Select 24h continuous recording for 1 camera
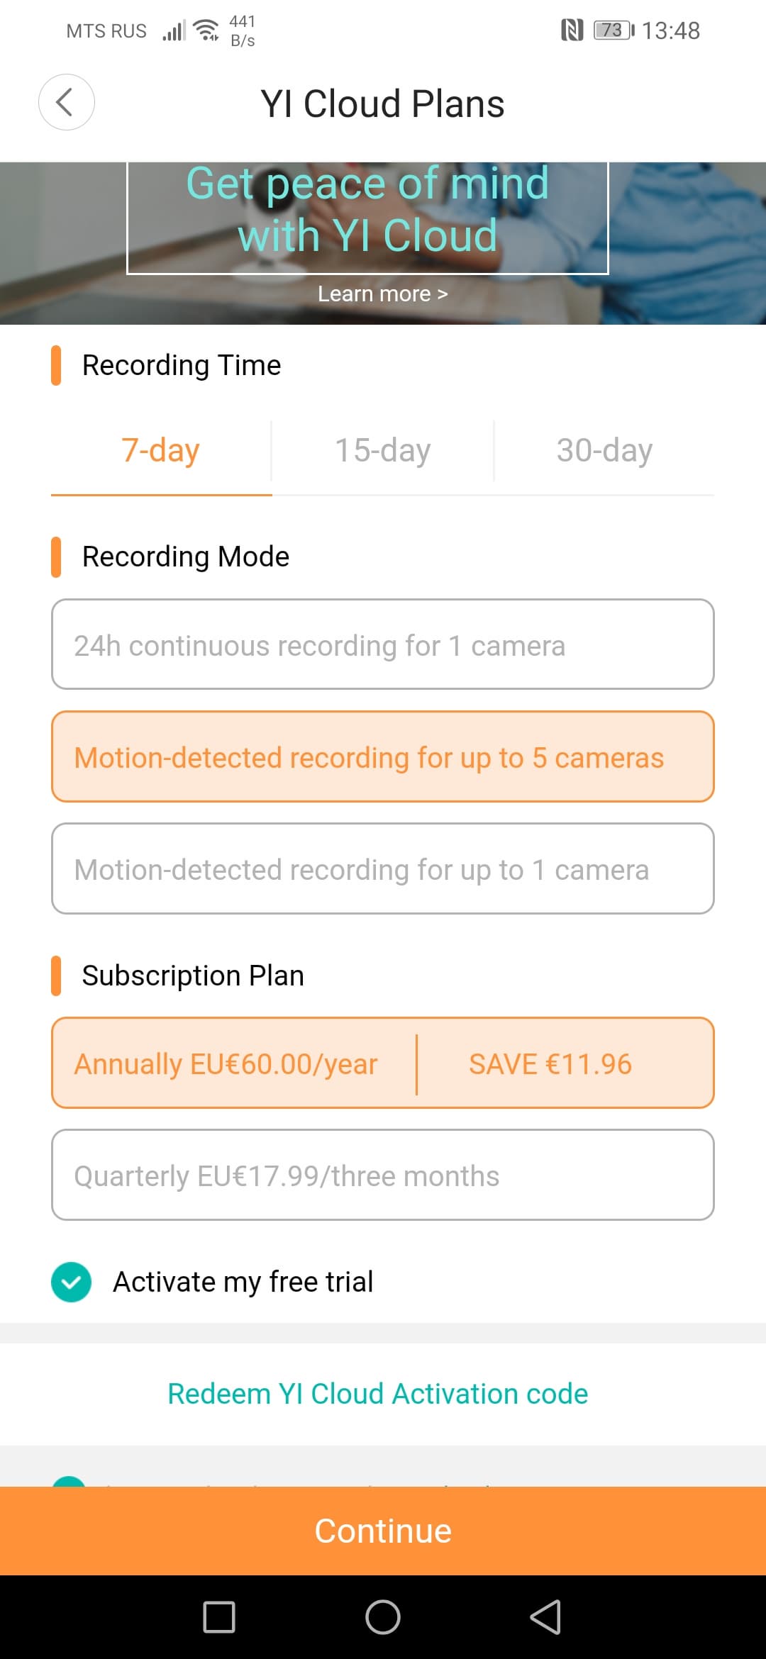This screenshot has width=766, height=1659. tap(382, 644)
